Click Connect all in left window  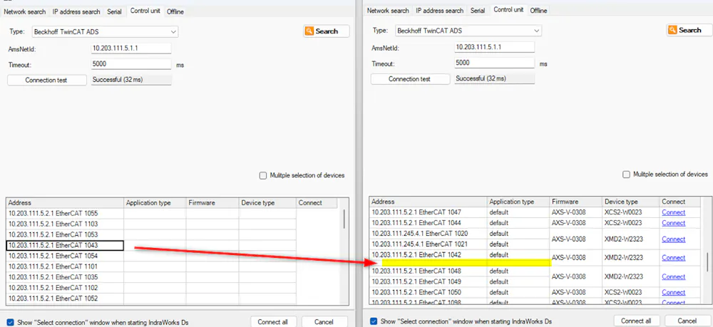273,321
